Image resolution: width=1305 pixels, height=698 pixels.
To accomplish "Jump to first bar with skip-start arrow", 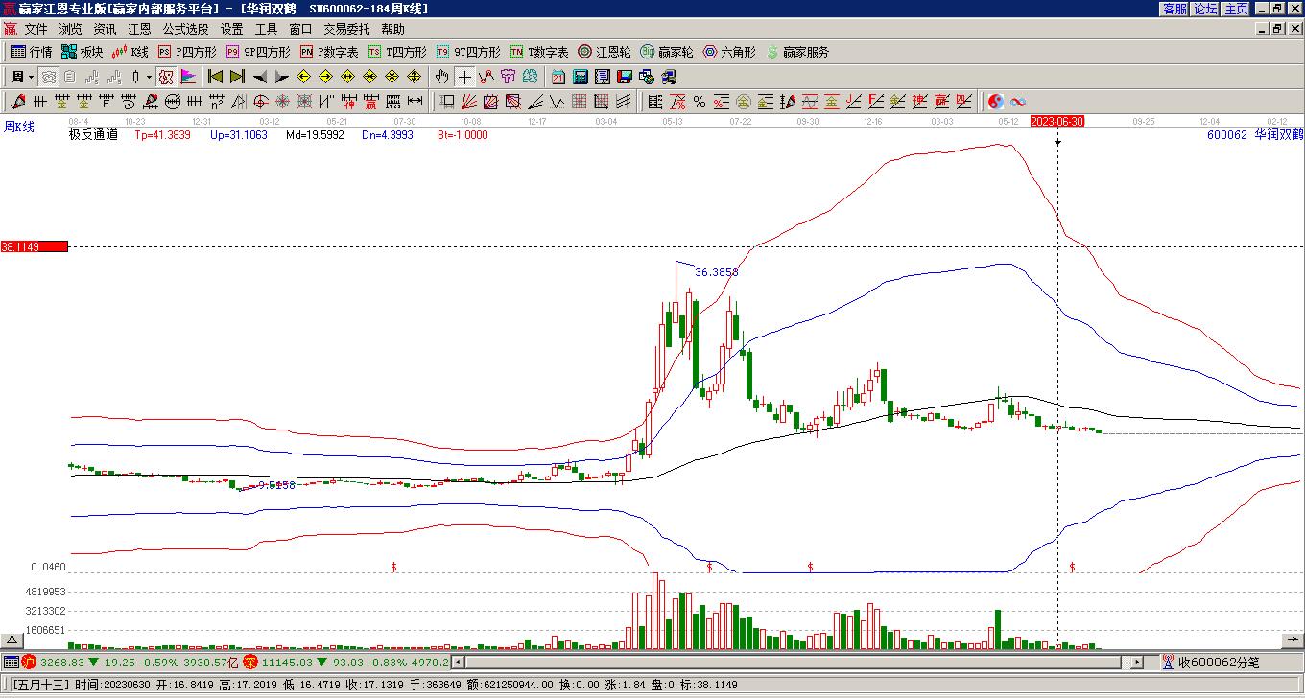I will pos(215,77).
